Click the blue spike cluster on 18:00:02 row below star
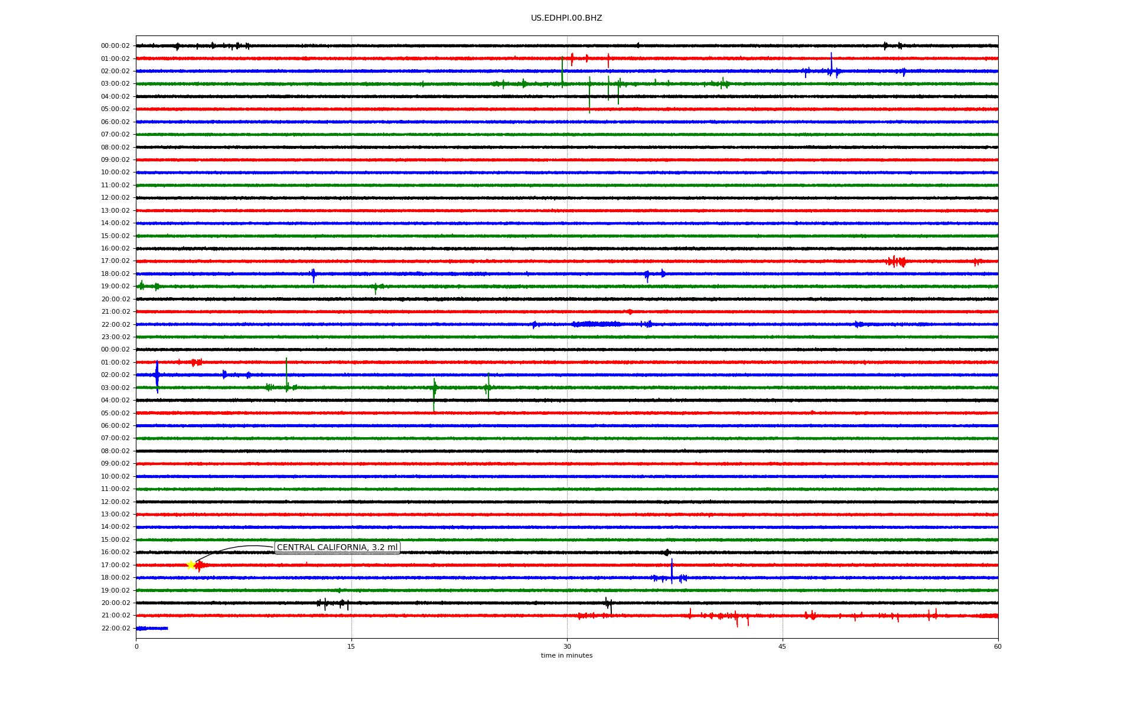 click(x=671, y=577)
